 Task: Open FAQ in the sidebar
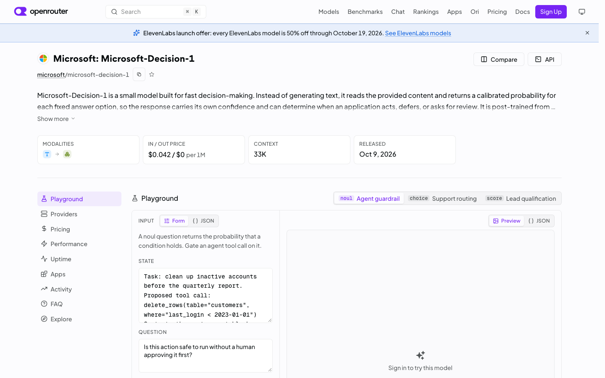79,304
